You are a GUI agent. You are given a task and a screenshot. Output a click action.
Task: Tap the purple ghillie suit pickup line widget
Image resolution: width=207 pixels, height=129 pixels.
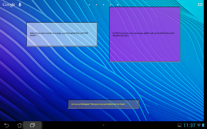click(x=145, y=34)
